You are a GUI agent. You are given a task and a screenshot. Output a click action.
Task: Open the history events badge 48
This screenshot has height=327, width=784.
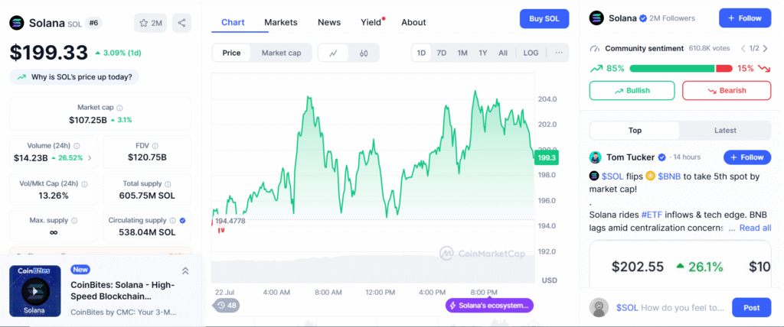(227, 305)
